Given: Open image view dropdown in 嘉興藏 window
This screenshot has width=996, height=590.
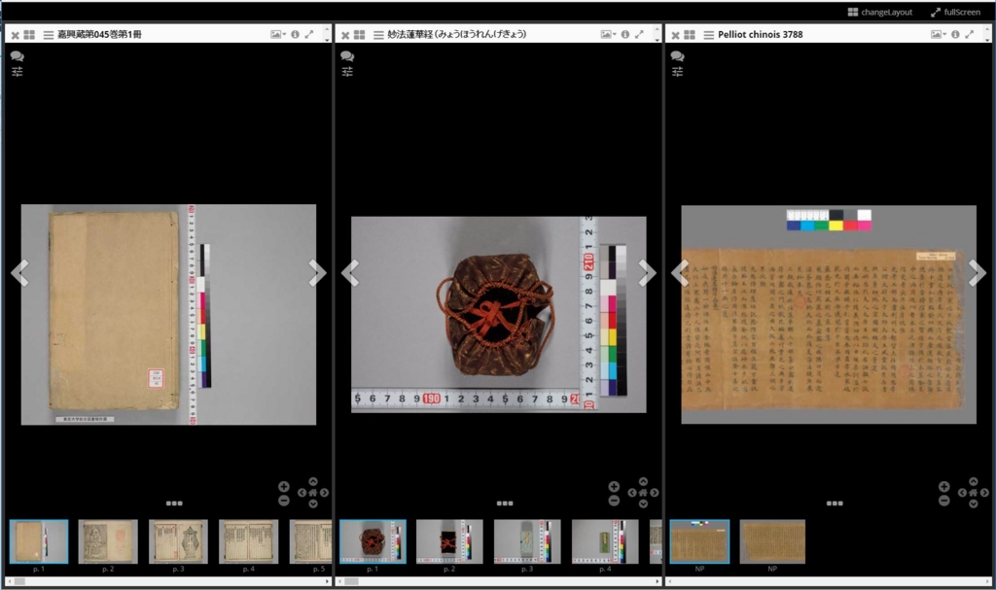Looking at the screenshot, I should pos(278,34).
